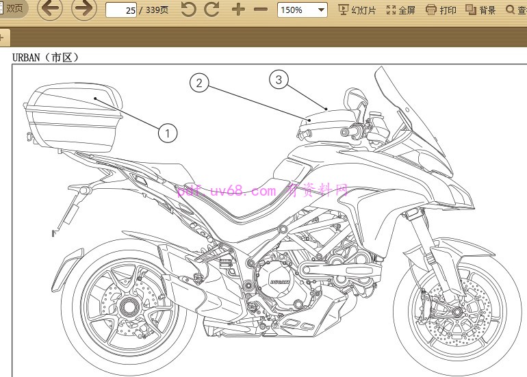Open the search tool (查找)

coord(516,10)
